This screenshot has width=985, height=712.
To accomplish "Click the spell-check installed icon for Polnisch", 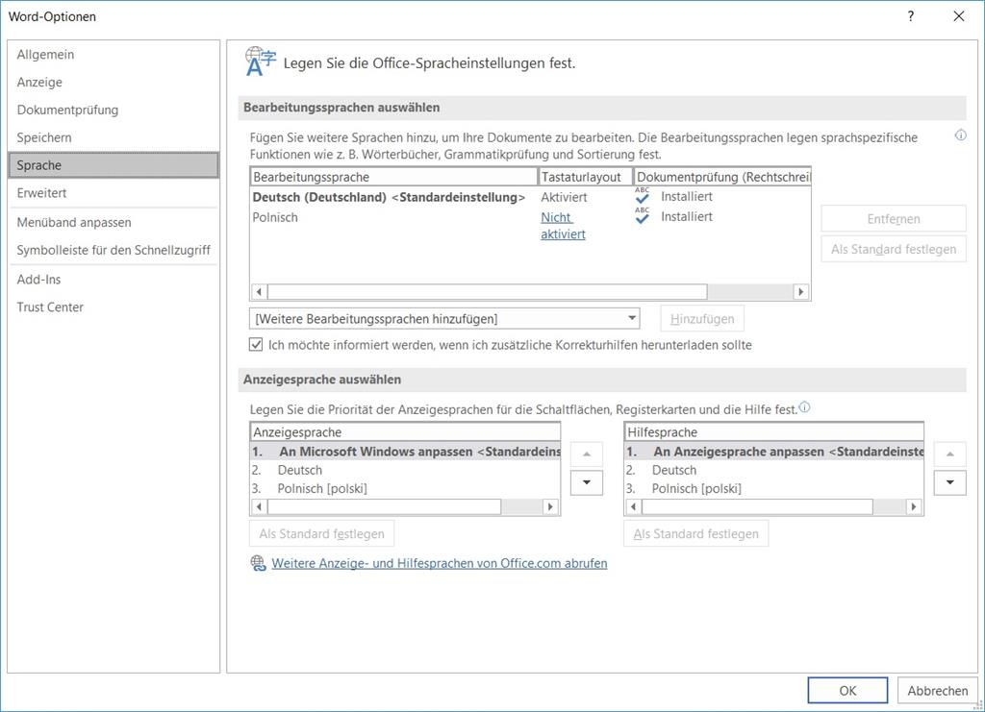I will 642,216.
